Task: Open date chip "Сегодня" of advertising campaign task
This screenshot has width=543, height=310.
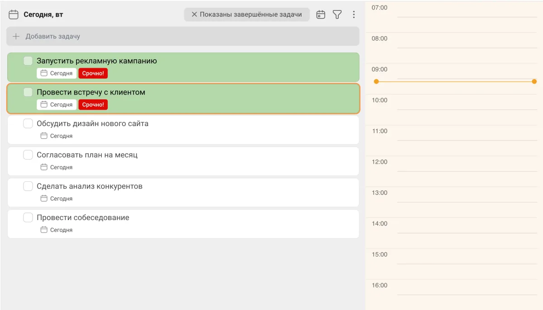Action: pyautogui.click(x=57, y=73)
